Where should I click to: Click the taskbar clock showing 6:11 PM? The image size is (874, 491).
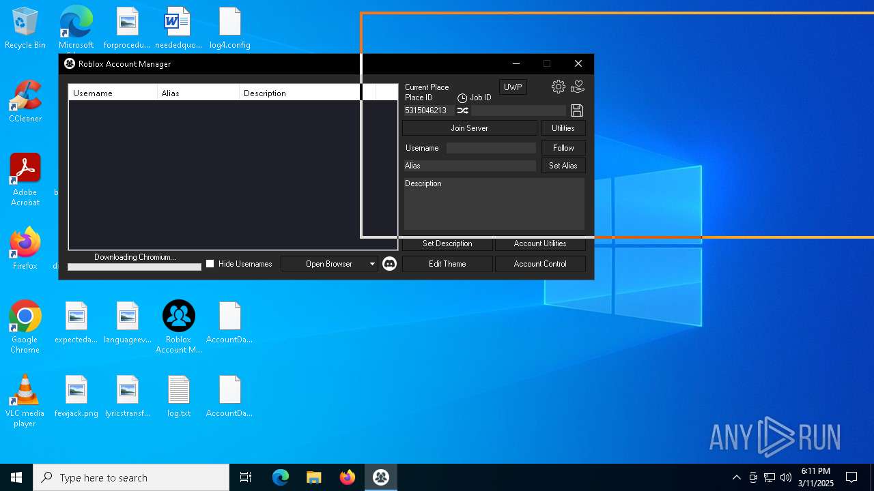pos(816,477)
